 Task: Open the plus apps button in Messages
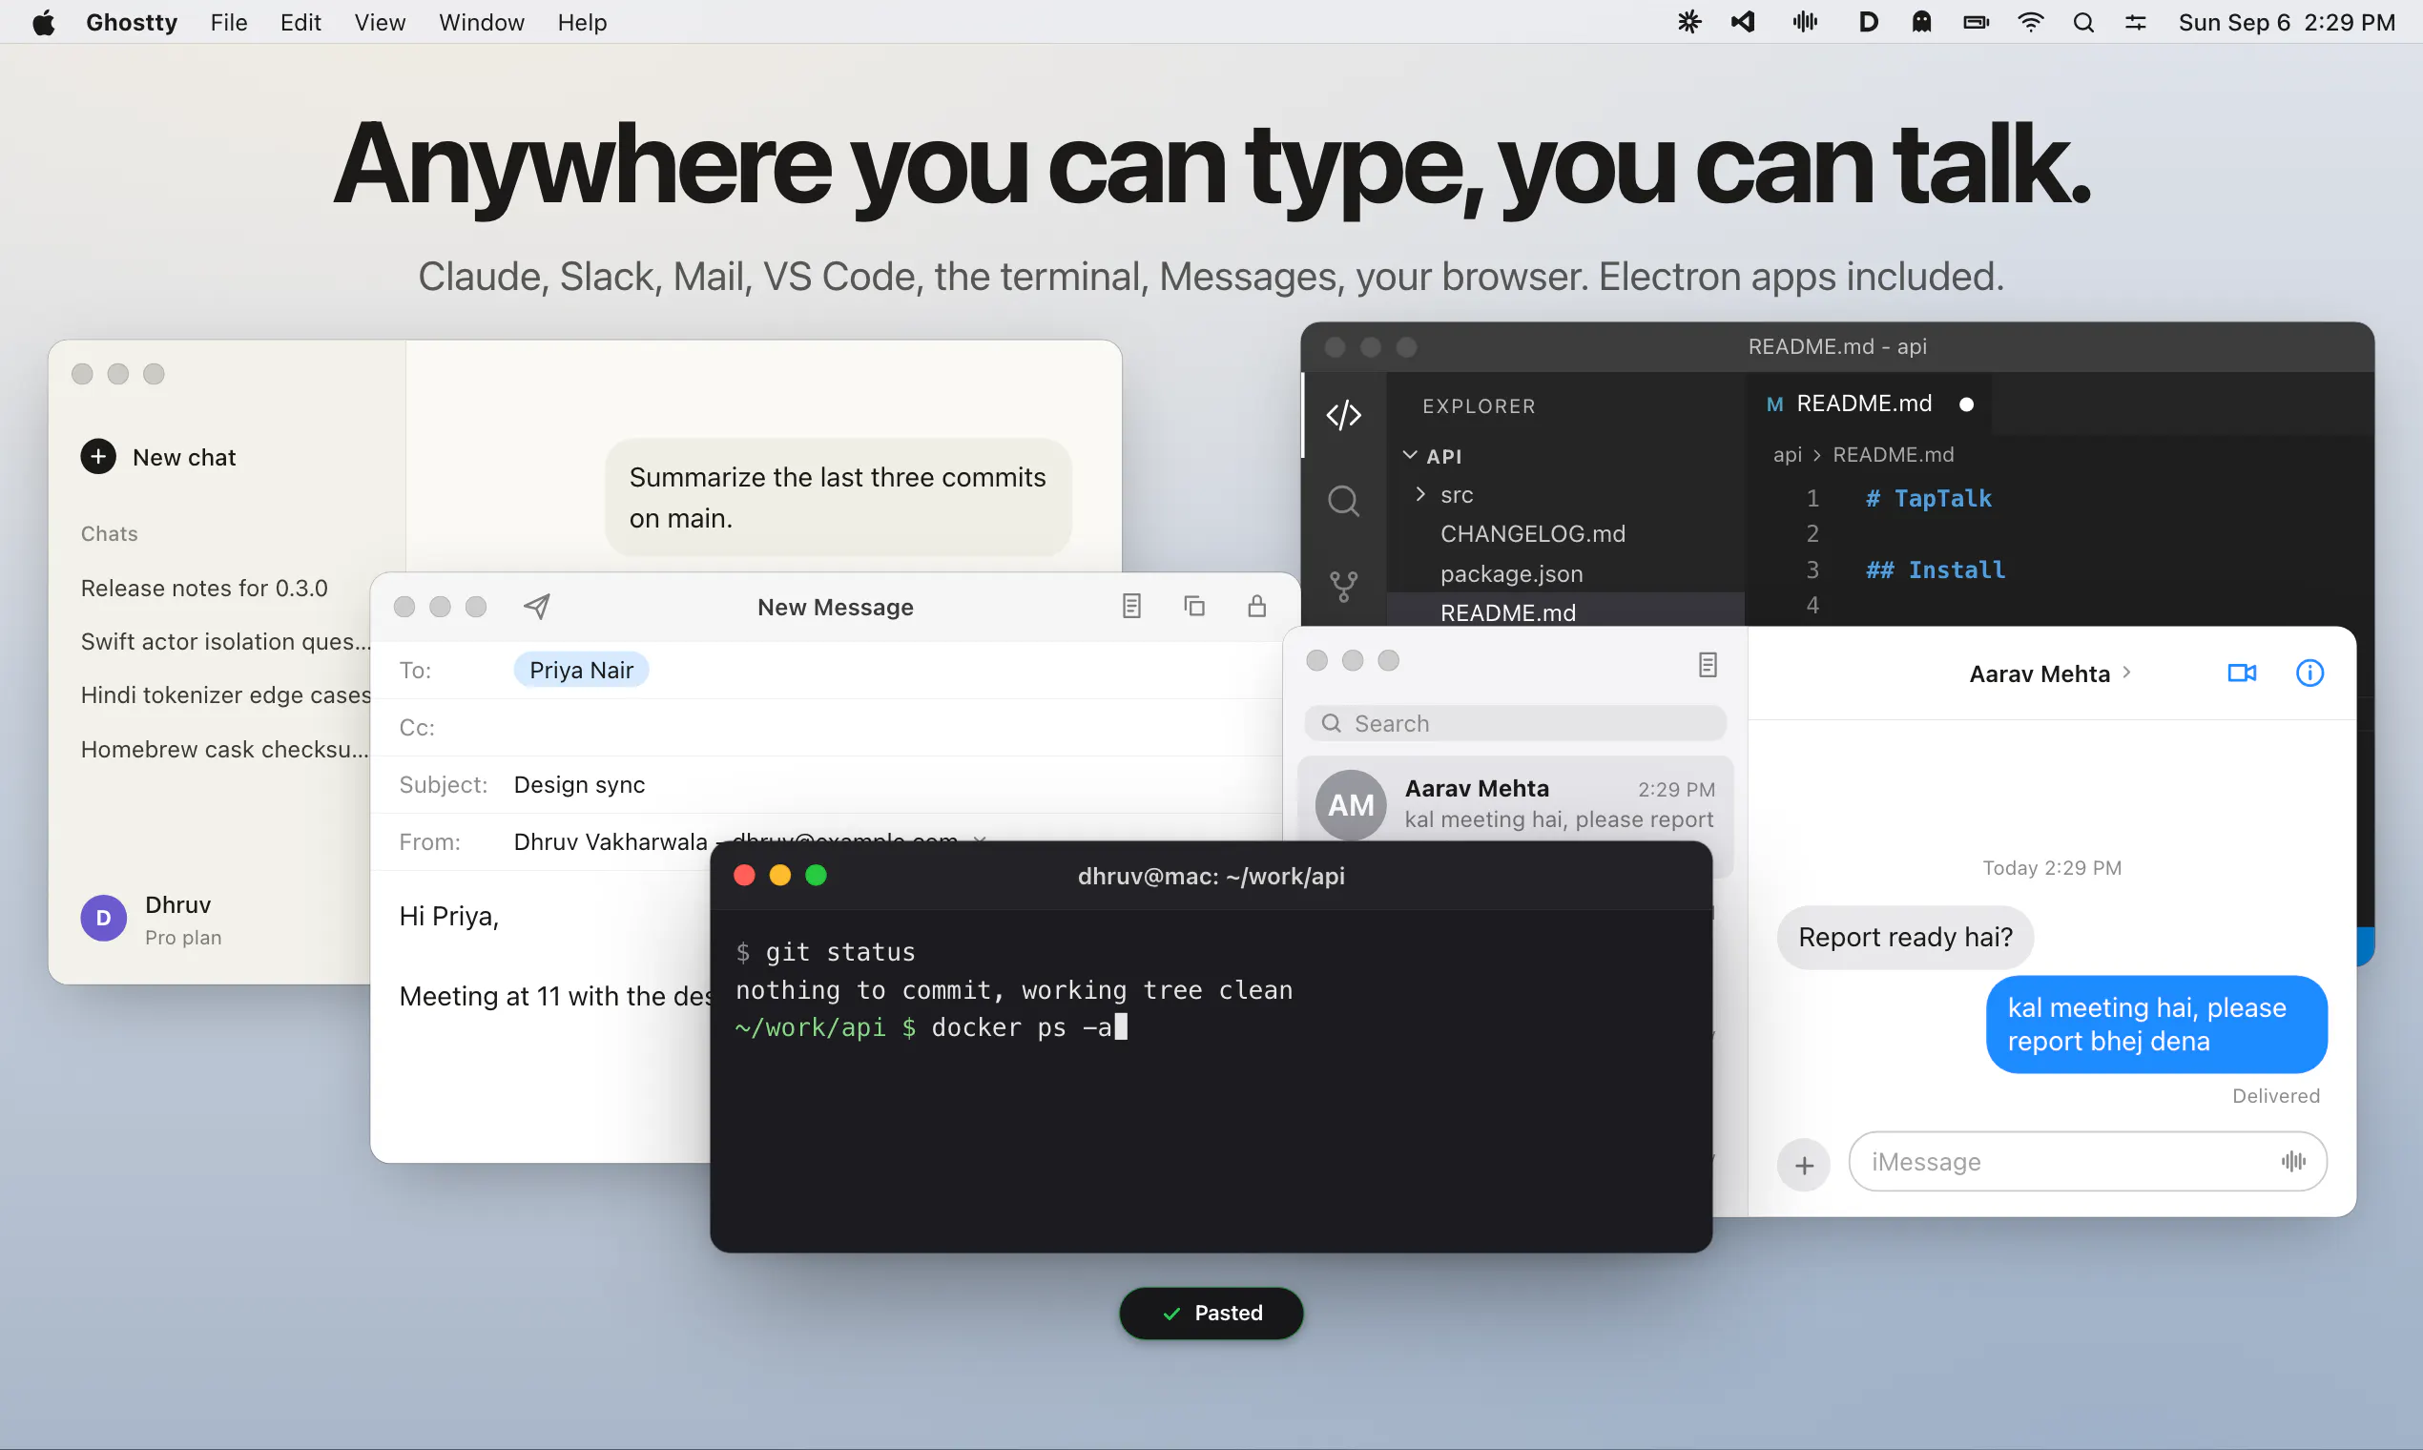click(x=1804, y=1165)
